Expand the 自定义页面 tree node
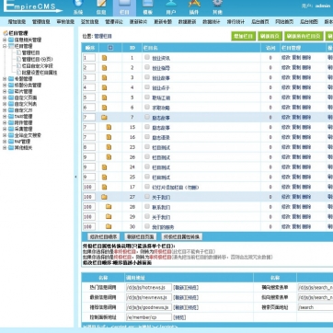This screenshot has width=333, height=333. [5, 98]
